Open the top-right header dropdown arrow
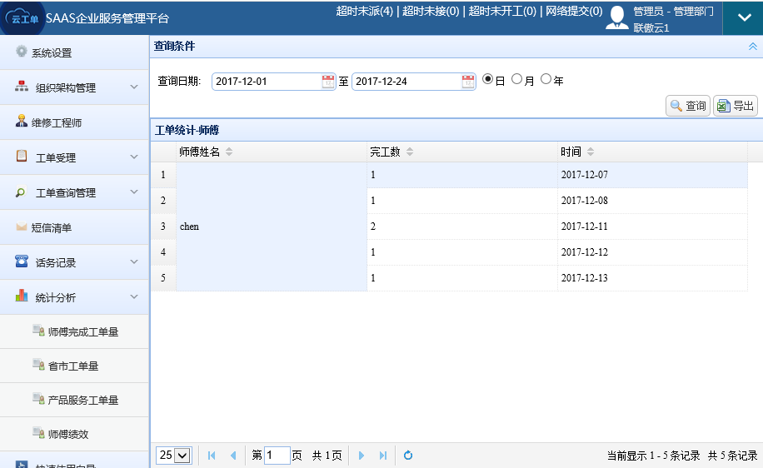Screen dimensions: 763x468 click(742, 17)
